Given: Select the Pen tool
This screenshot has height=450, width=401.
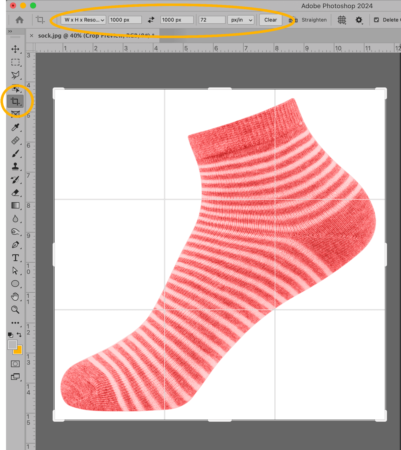Looking at the screenshot, I should (15, 245).
